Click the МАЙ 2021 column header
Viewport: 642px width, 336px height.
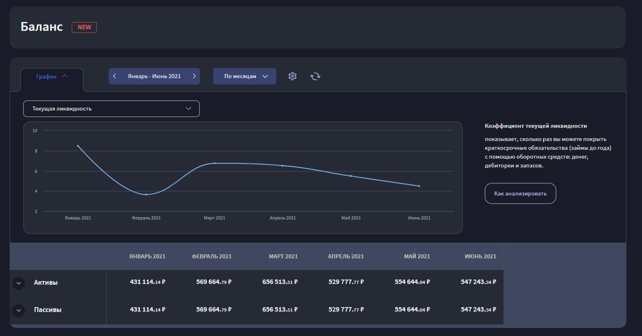click(417, 256)
